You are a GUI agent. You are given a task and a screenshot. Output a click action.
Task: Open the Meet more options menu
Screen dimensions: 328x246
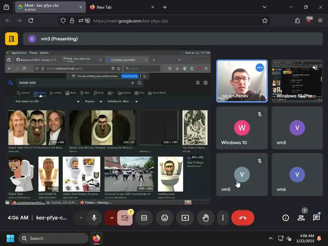point(223,218)
